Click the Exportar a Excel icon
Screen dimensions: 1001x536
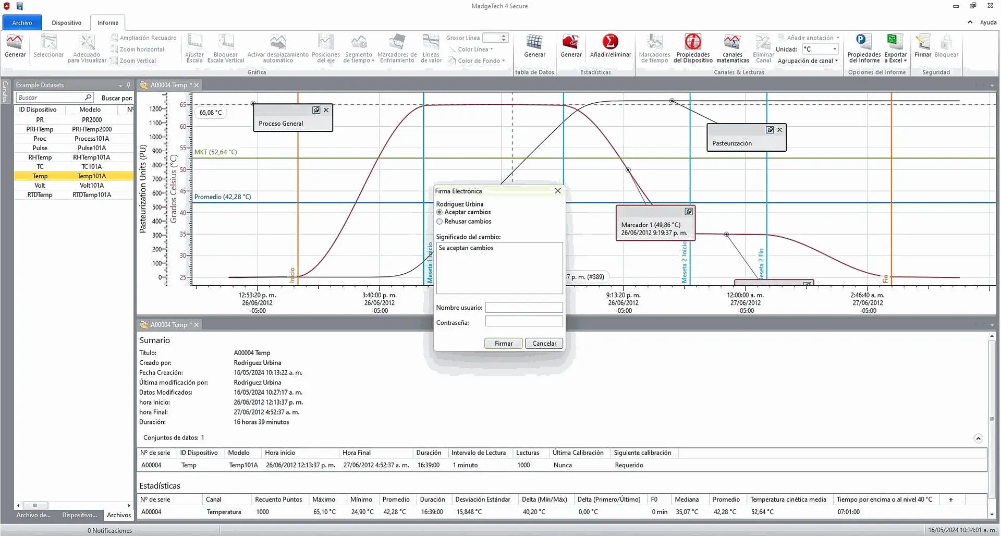[895, 46]
